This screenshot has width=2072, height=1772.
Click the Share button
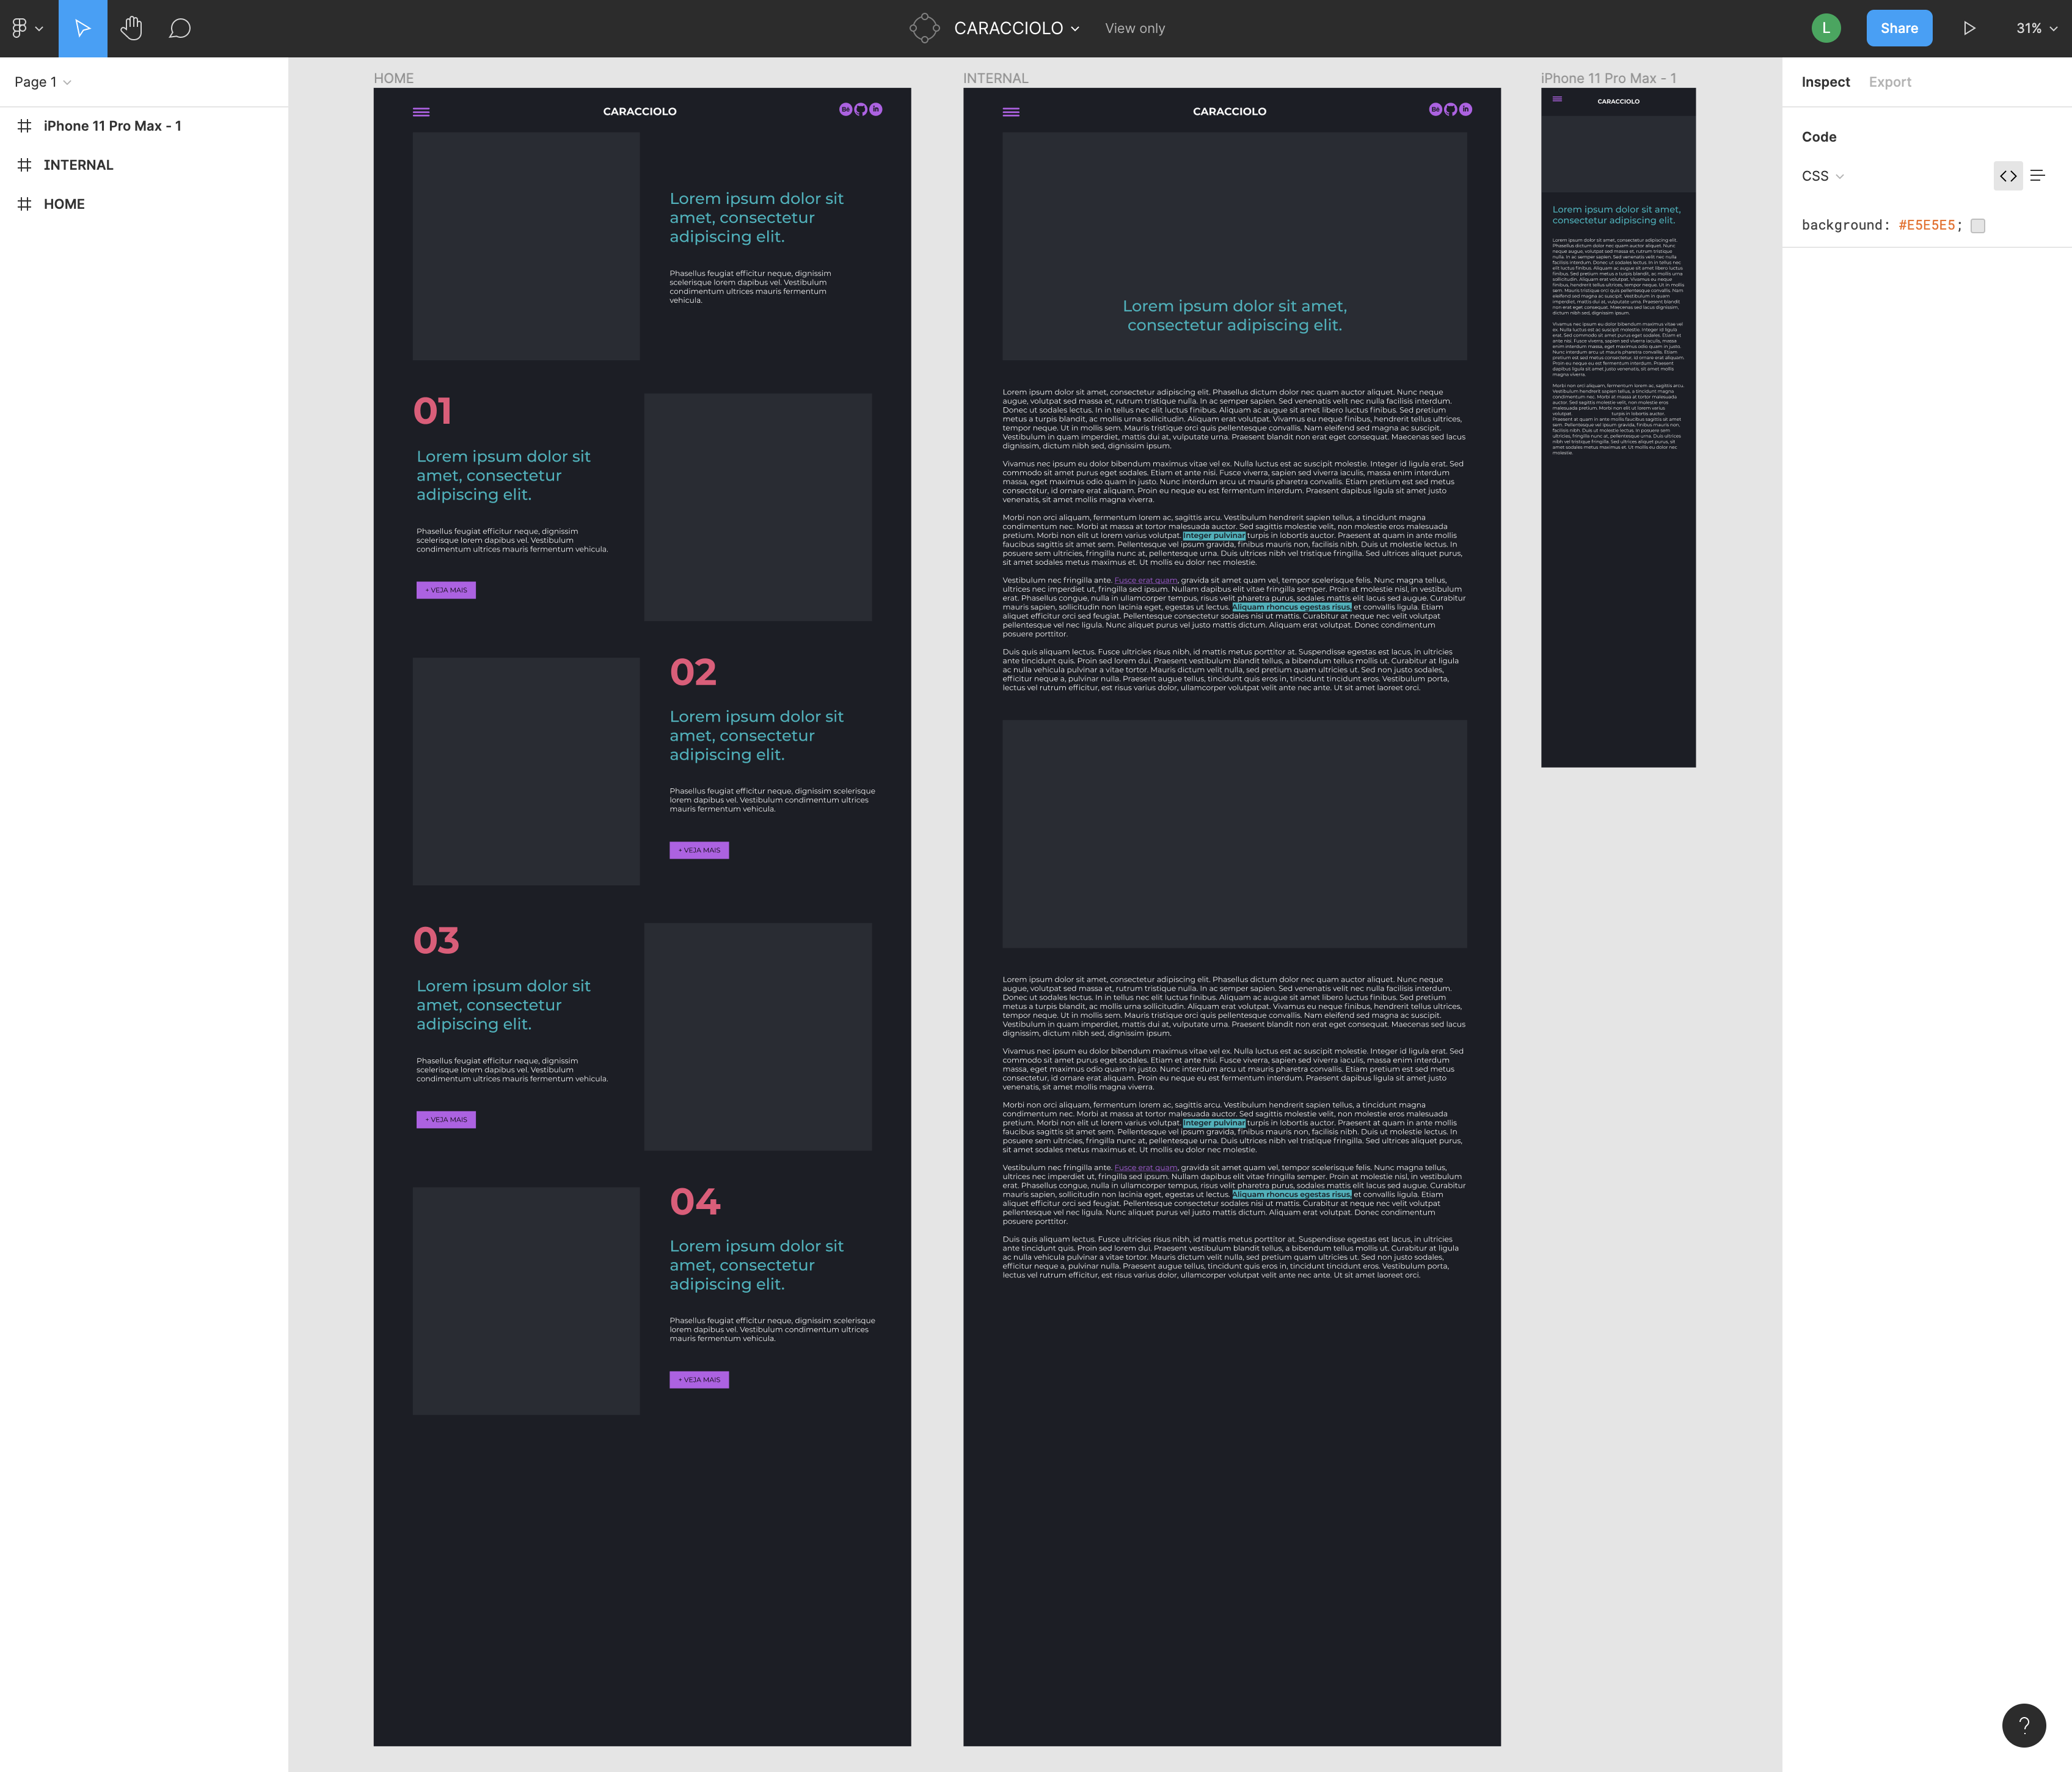tap(1898, 28)
